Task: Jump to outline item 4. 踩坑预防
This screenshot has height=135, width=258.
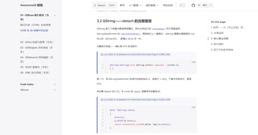Action: tap(217, 44)
